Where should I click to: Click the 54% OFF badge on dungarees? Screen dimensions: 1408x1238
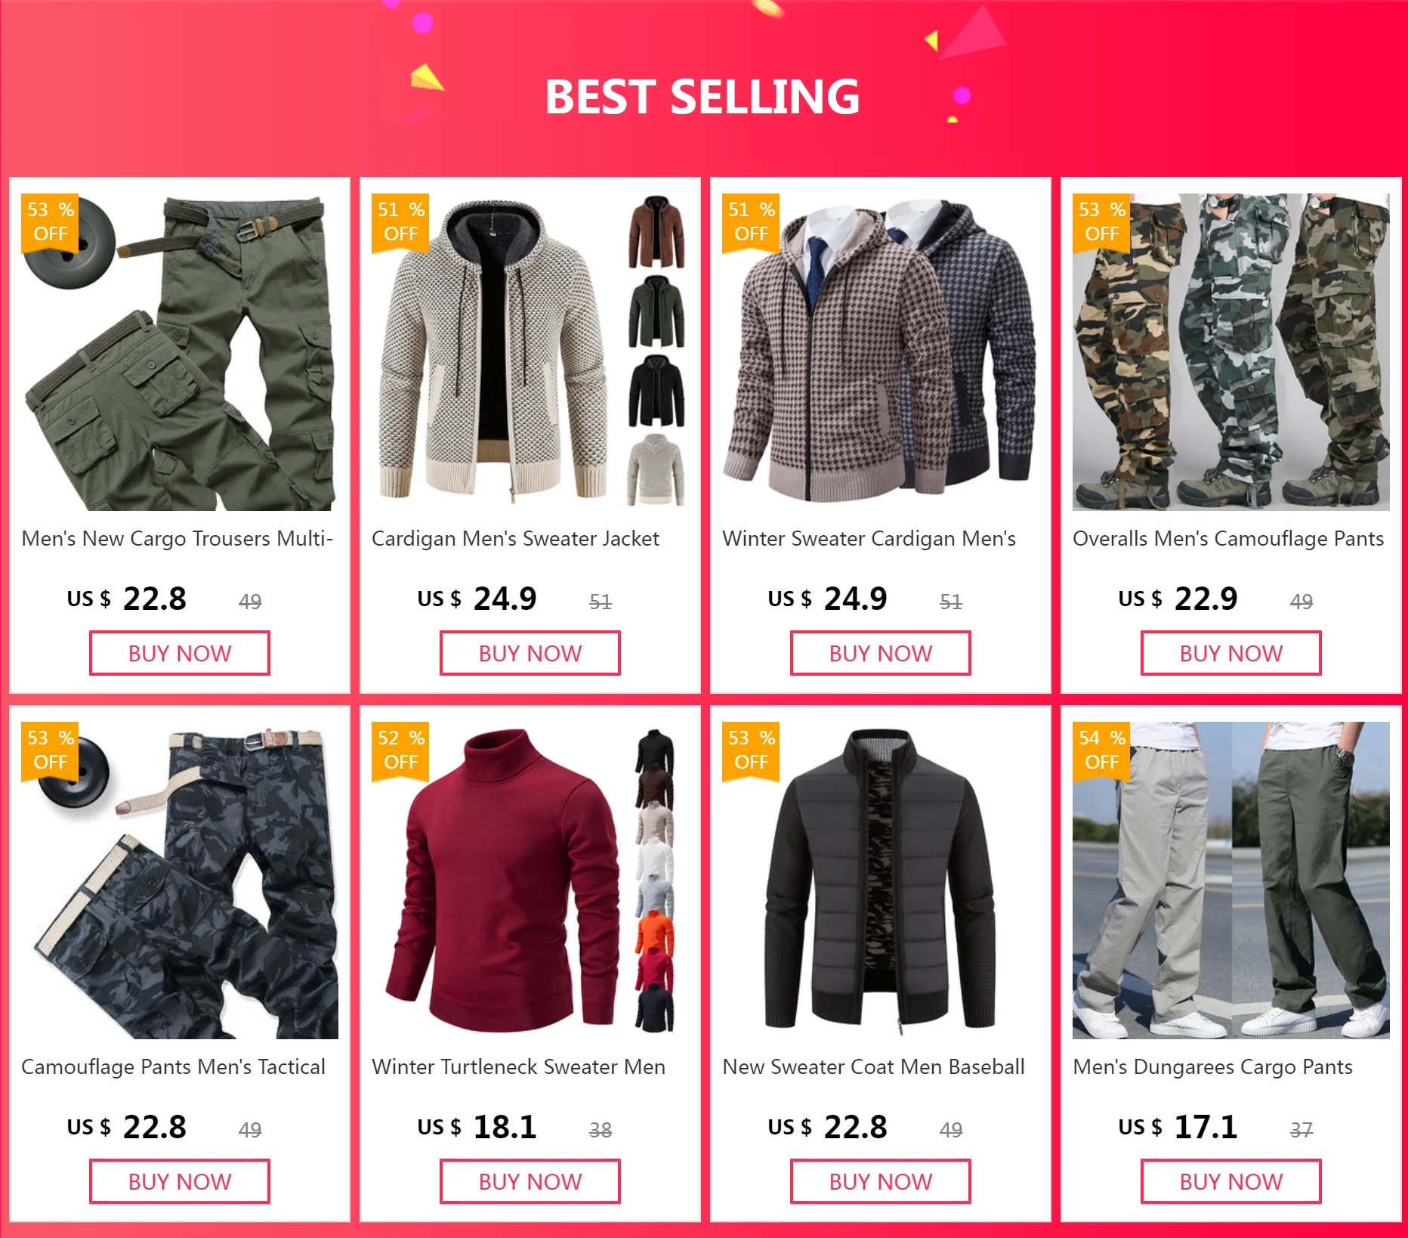(1101, 749)
